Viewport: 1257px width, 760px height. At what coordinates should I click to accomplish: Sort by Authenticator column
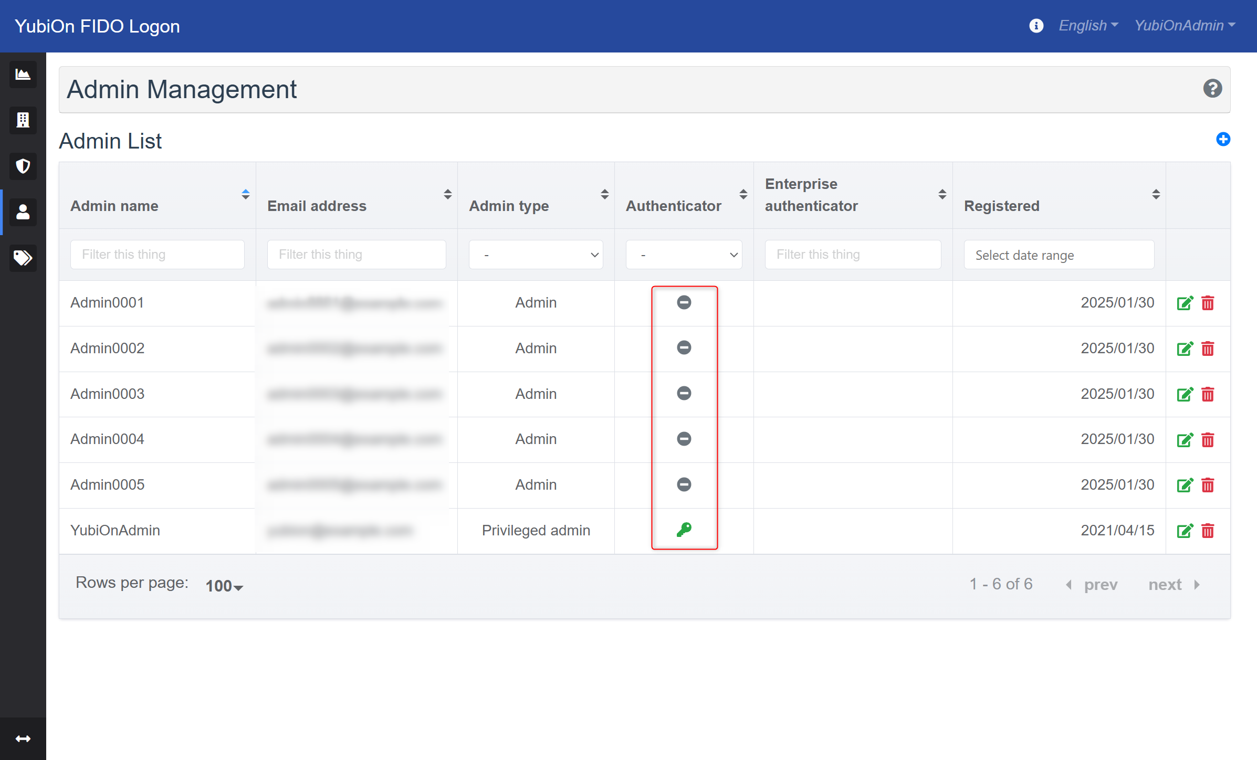(743, 194)
